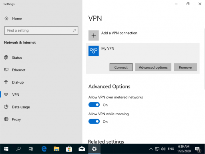Click the Status globe icon
The width and height of the screenshot is (205, 154).
6,58
